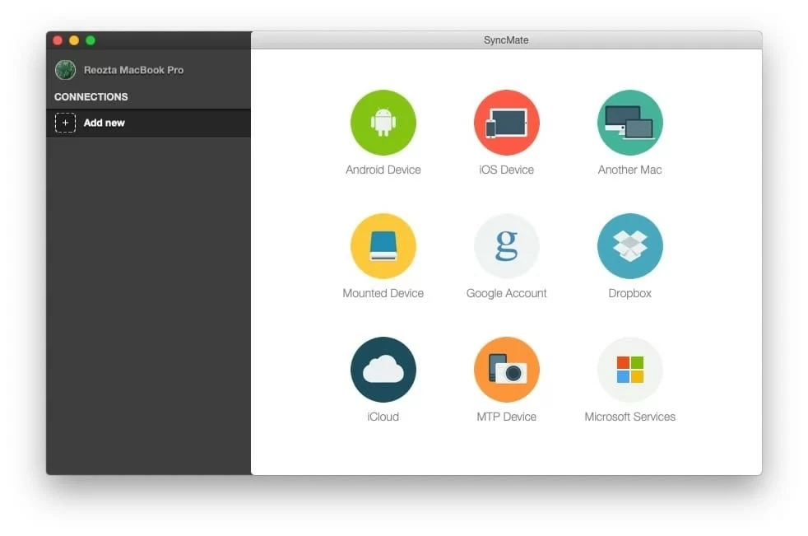Maximize window with the green button
808x536 pixels.
coord(91,40)
